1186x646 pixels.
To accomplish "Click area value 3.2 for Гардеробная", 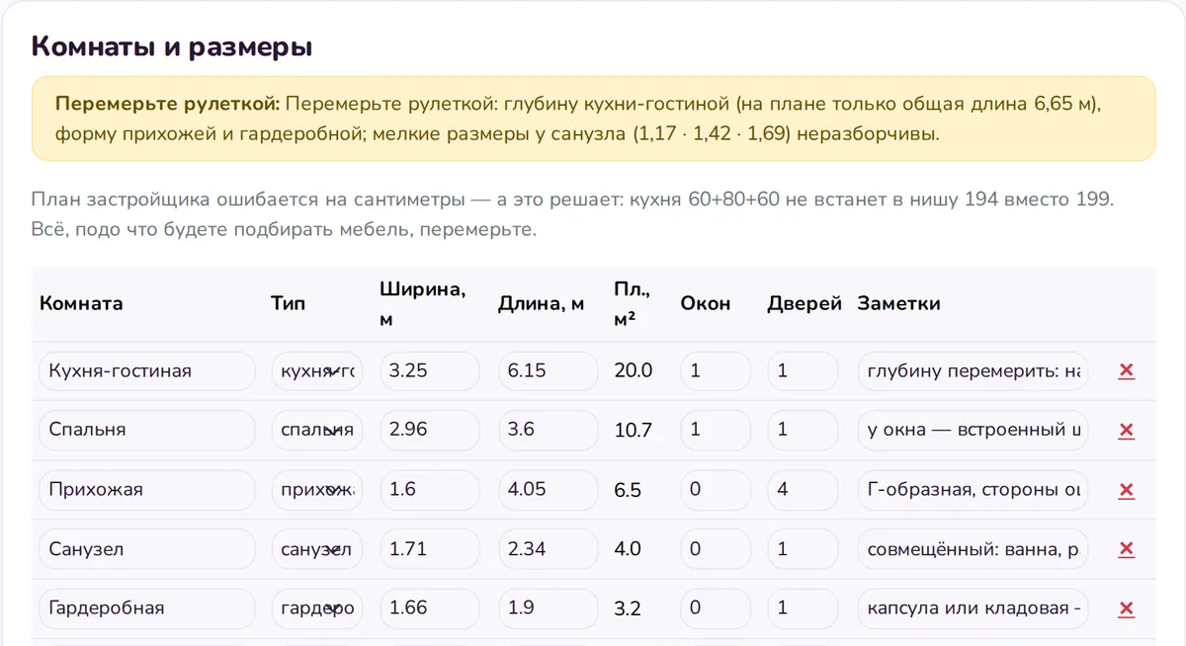I will pyautogui.click(x=628, y=608).
